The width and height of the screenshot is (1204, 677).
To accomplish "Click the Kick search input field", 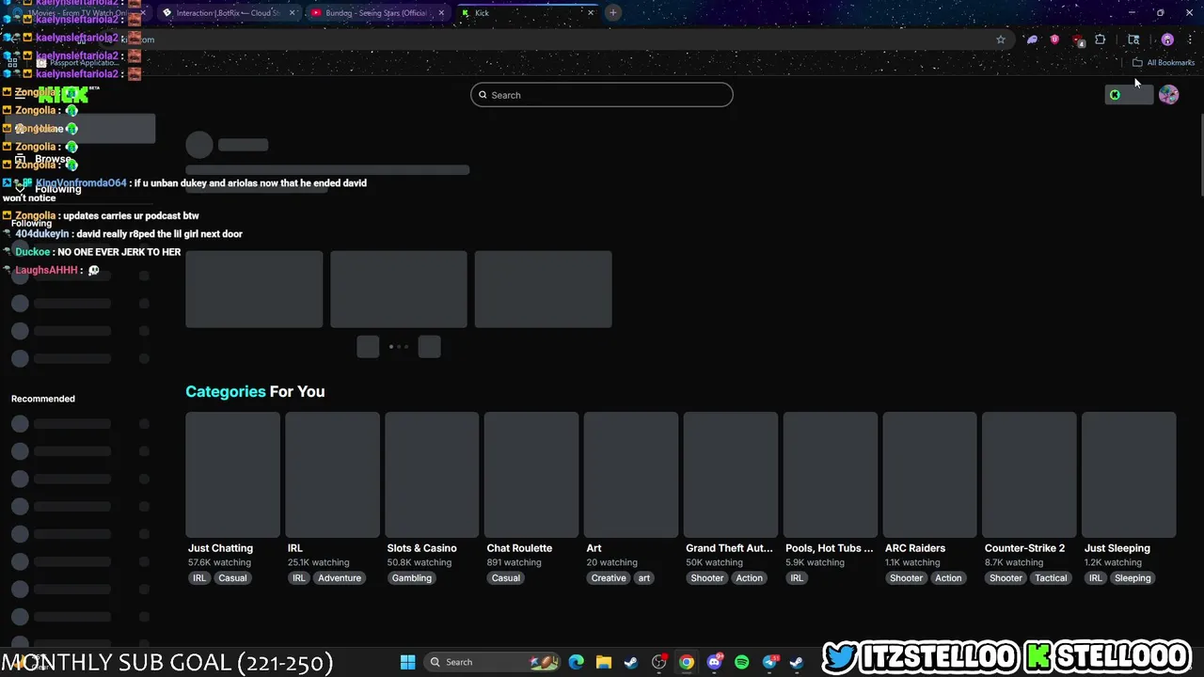I will pos(602,95).
